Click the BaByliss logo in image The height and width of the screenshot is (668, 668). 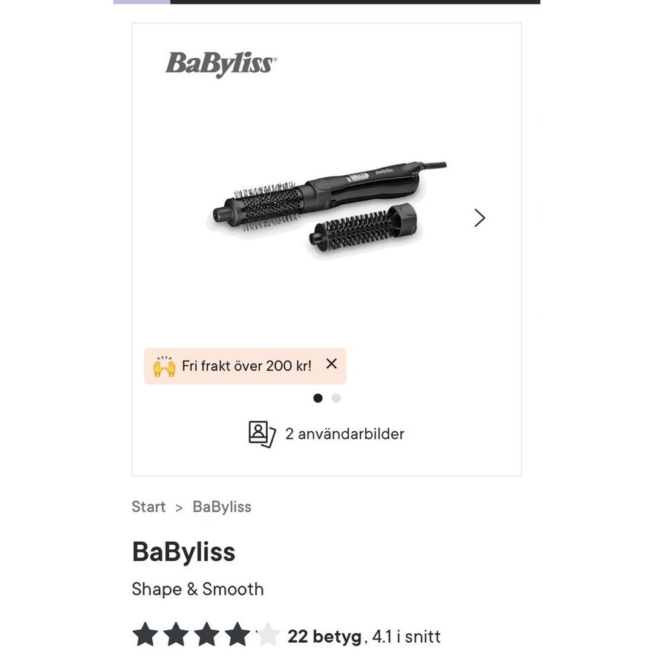point(220,64)
